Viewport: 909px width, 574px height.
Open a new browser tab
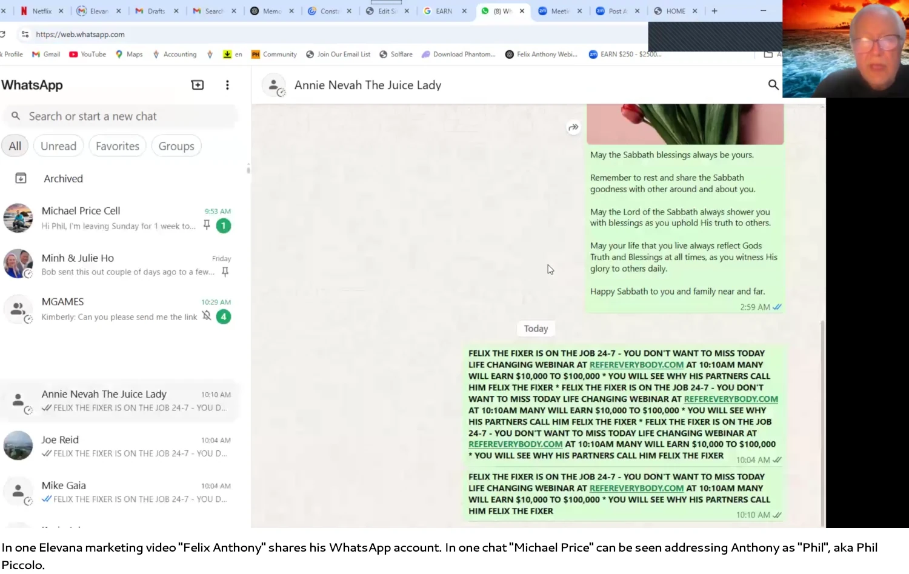[714, 11]
